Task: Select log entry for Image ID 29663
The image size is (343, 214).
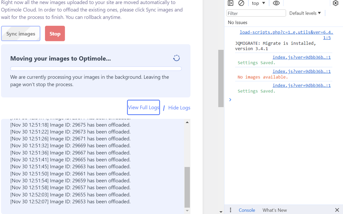Action: 70,167
